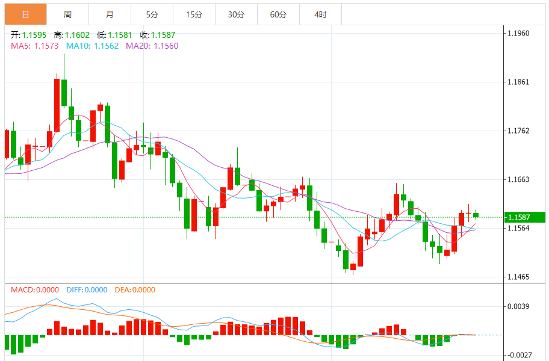Click the DEA value label
Viewport: 549px width, 361px height.
pyautogui.click(x=135, y=289)
